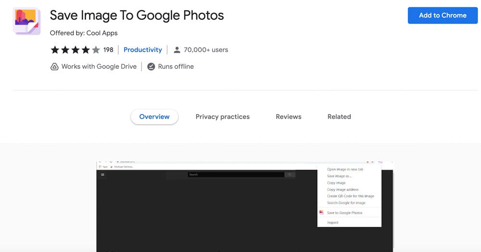Select Search Google for image in preview
Image resolution: width=481 pixels, height=252 pixels.
tap(346, 202)
